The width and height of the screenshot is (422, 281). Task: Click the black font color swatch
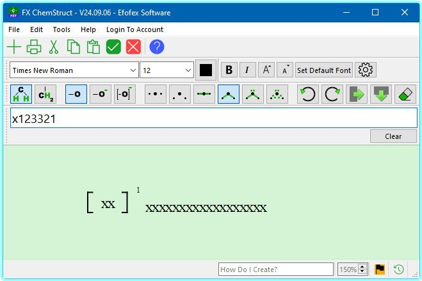coord(206,70)
